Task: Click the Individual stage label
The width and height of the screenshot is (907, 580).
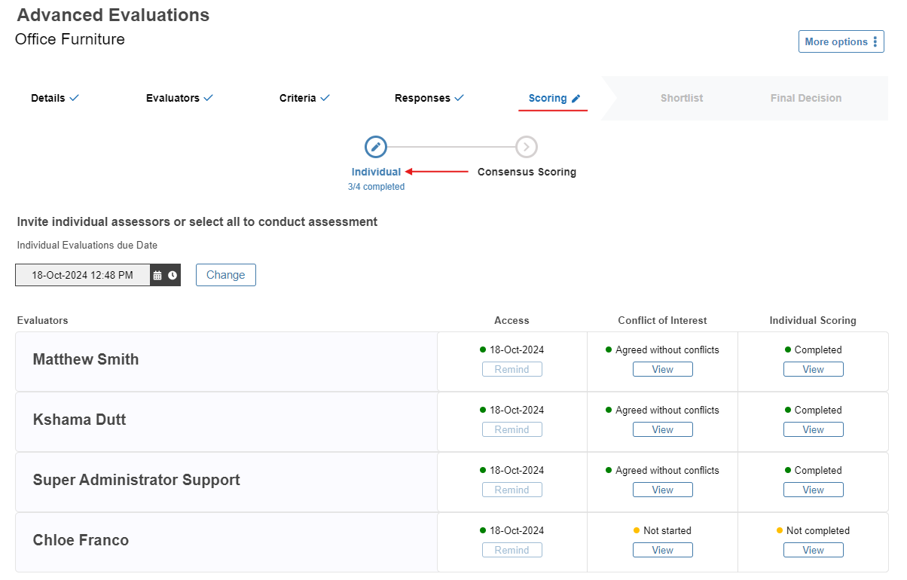Action: [376, 172]
